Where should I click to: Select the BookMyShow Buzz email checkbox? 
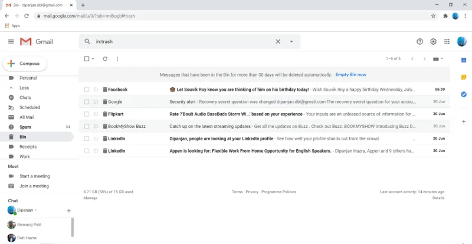[87, 126]
